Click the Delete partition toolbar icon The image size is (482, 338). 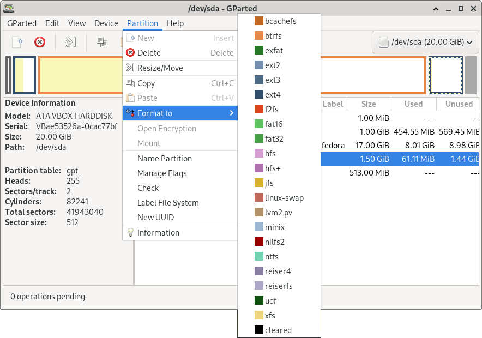40,42
